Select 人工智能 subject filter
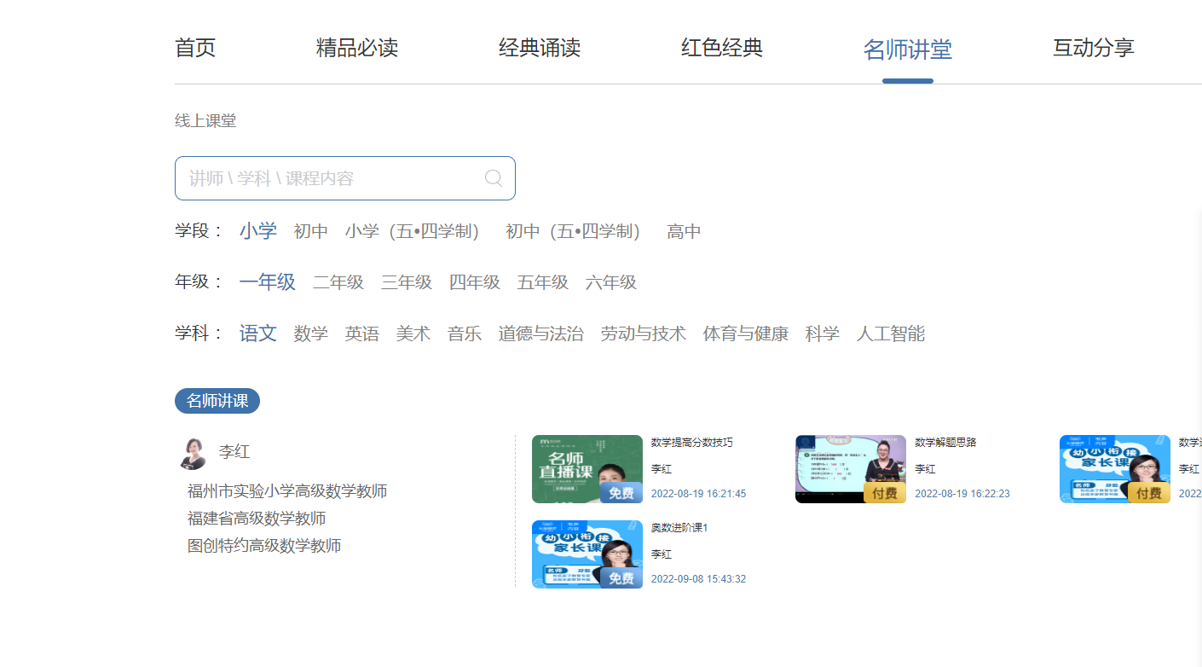Viewport: 1202px width, 667px height. pyautogui.click(x=891, y=333)
